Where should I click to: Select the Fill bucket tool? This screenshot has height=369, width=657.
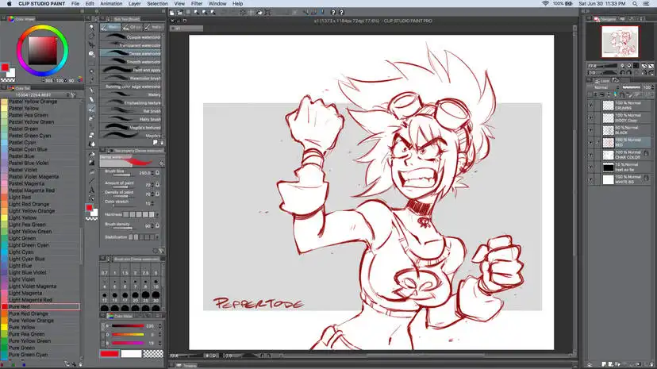[92, 154]
